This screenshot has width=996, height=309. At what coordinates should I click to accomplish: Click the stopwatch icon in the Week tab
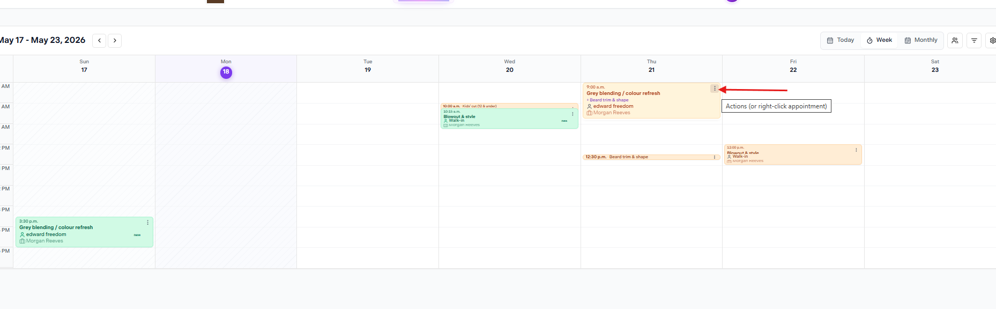869,40
